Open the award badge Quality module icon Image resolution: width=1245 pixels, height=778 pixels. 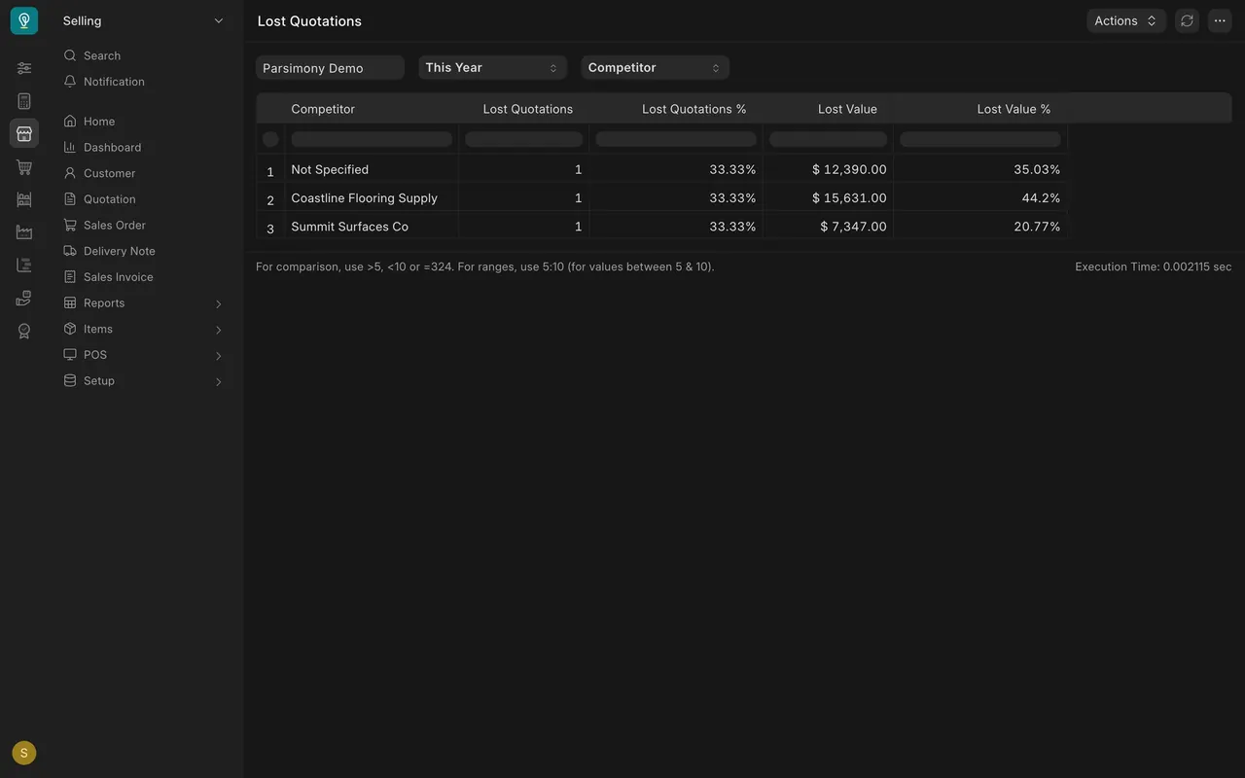point(24,331)
